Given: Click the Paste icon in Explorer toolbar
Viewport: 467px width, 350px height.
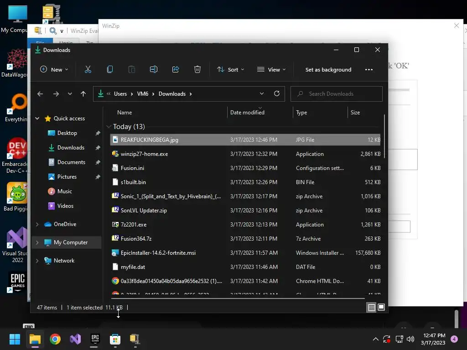Looking at the screenshot, I should 132,70.
